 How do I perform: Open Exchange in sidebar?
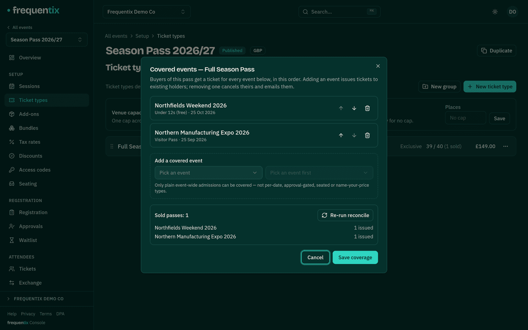tap(47, 283)
